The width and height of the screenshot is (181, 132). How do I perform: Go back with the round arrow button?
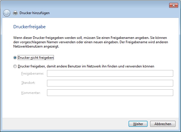click(7, 13)
